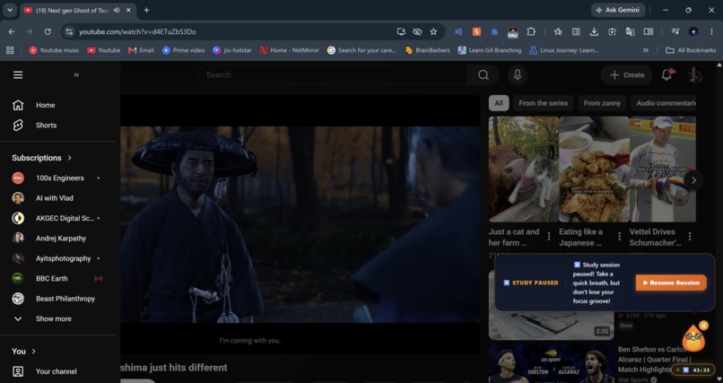
Task: Open the Chrome apps grid icon
Action: click(10, 50)
